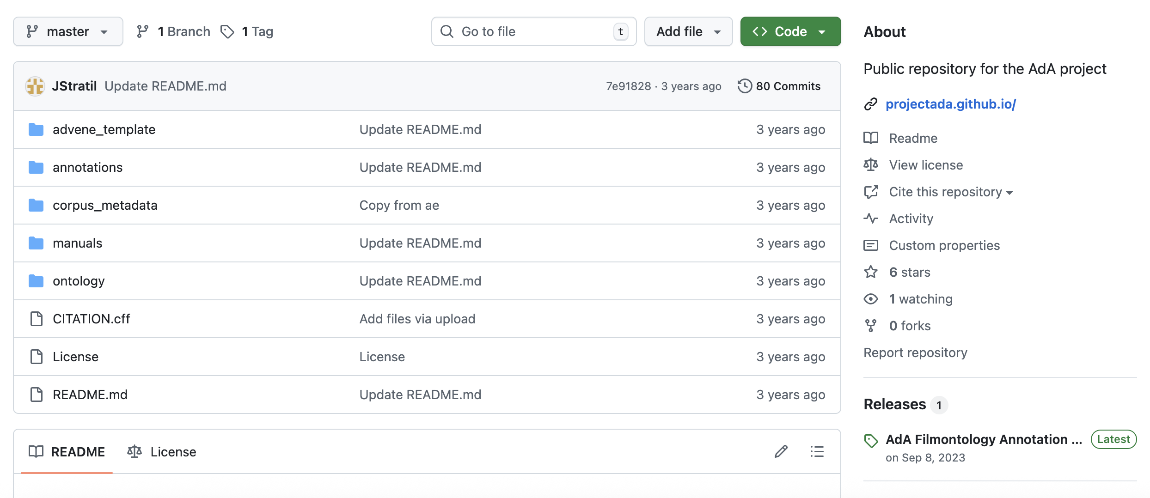Open the master branch dropdown

[68, 31]
